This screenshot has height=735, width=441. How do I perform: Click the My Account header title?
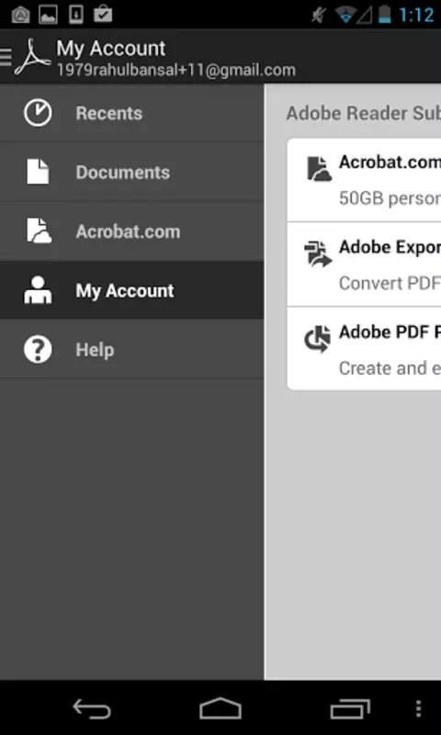pyautogui.click(x=111, y=49)
